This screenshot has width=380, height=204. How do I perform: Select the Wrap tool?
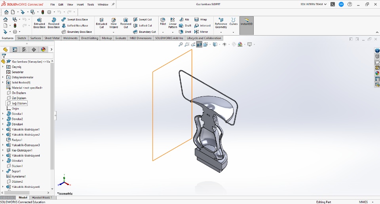point(201,20)
